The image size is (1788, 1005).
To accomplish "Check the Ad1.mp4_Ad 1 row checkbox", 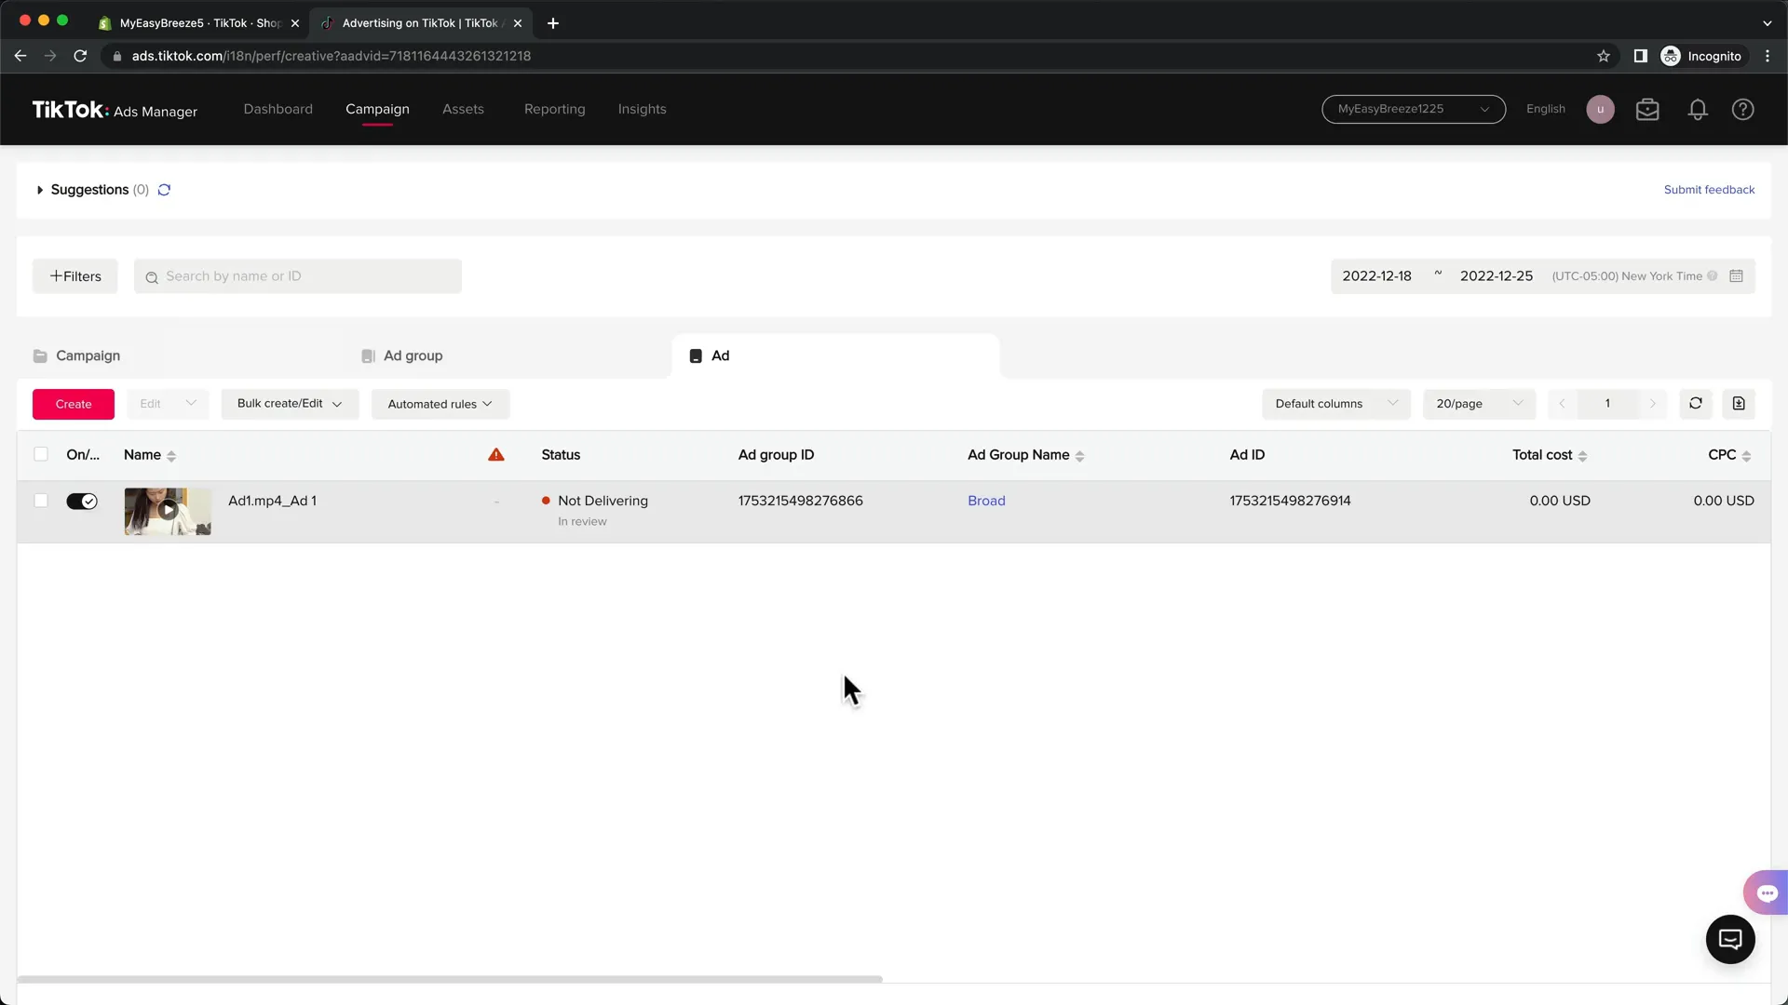I will tap(41, 501).
